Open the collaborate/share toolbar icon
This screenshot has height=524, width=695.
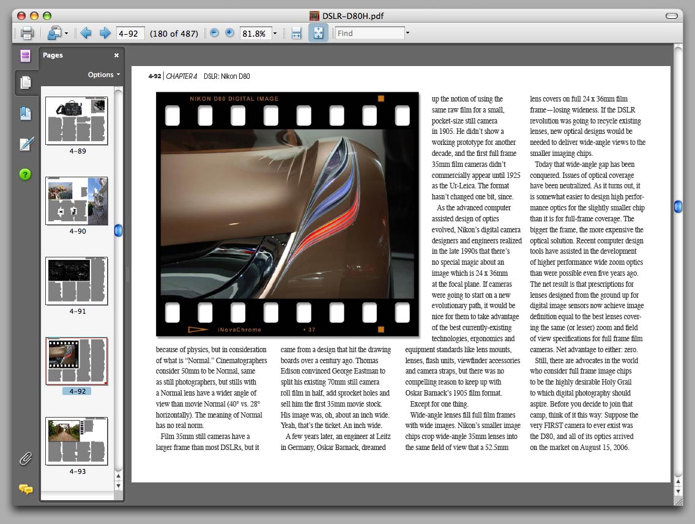pos(54,33)
